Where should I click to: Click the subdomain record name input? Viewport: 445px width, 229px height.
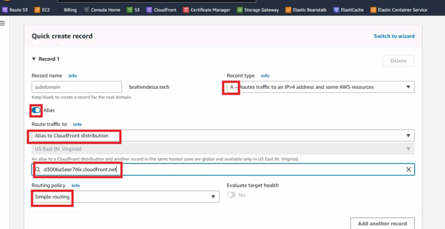point(76,87)
